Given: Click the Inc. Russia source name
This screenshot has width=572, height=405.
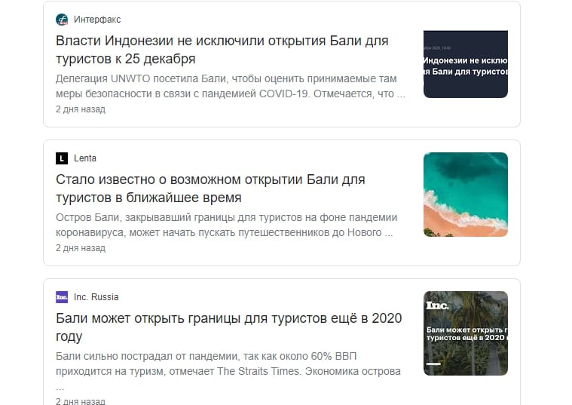Looking at the screenshot, I should [x=96, y=297].
